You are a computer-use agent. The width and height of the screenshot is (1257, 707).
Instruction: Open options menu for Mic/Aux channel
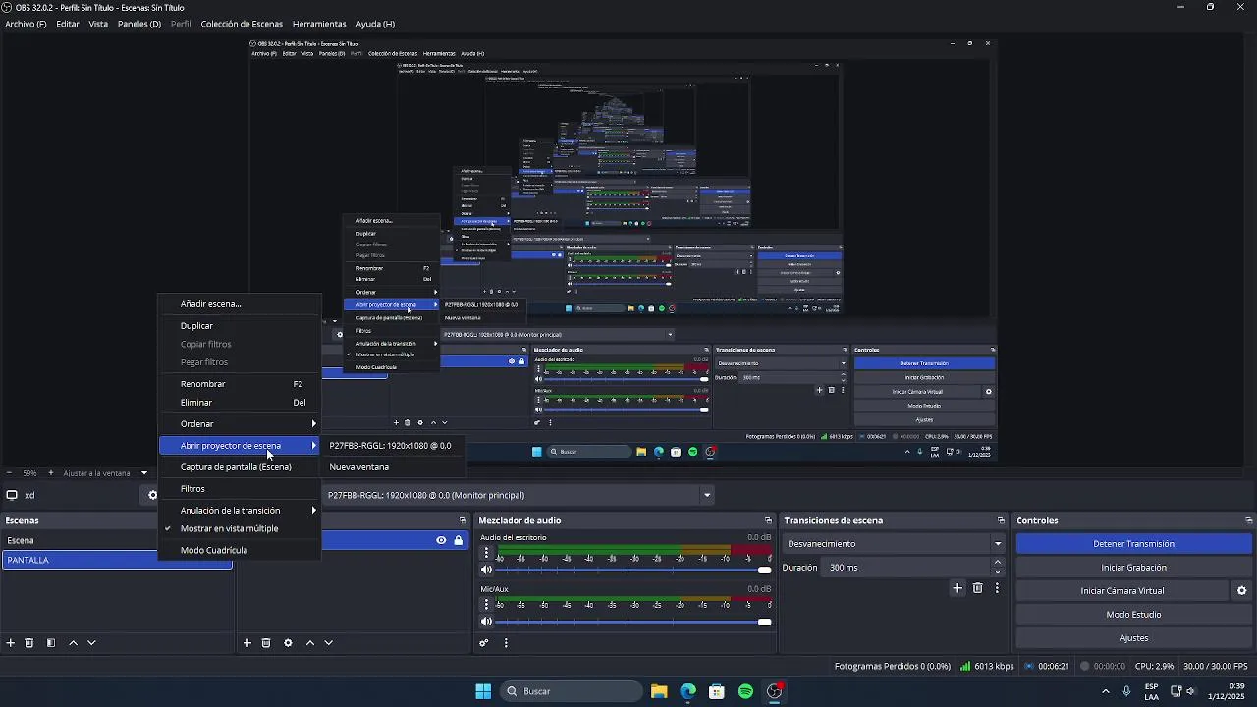pos(486,605)
